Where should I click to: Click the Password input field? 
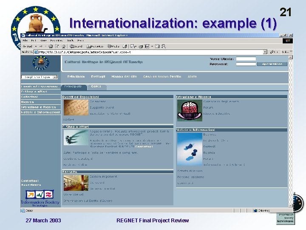coord(246,64)
